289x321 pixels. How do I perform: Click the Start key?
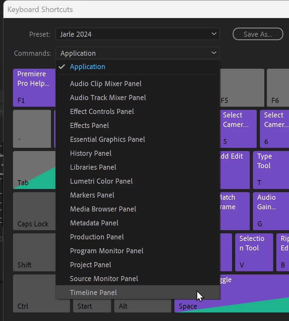pyautogui.click(x=92, y=306)
